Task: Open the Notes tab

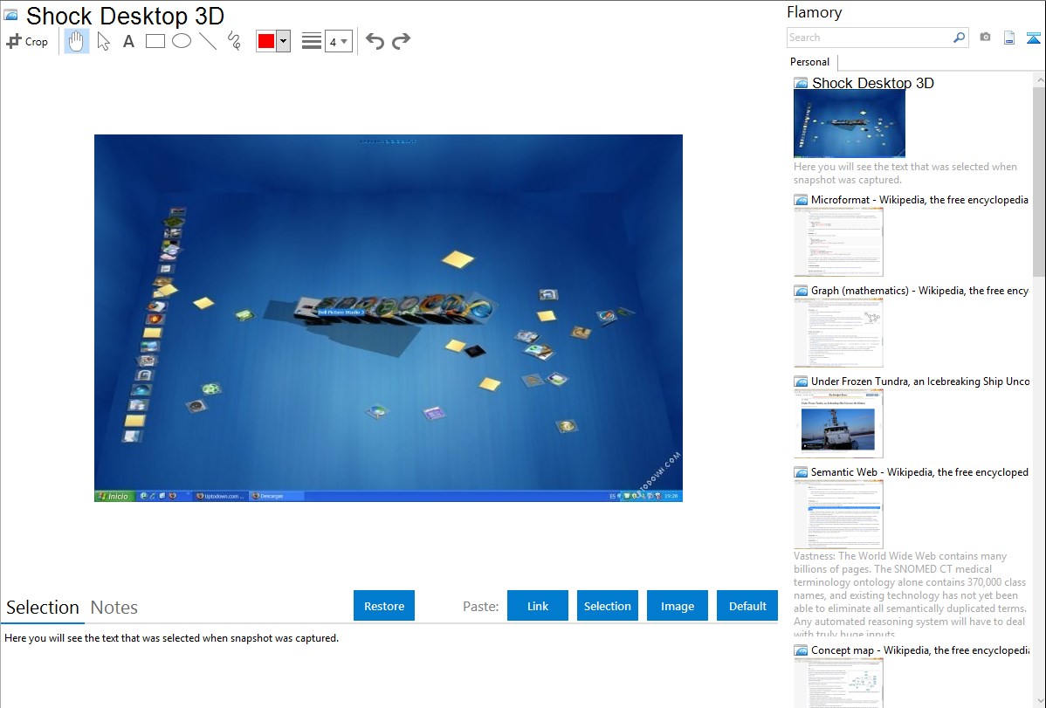Action: point(114,608)
